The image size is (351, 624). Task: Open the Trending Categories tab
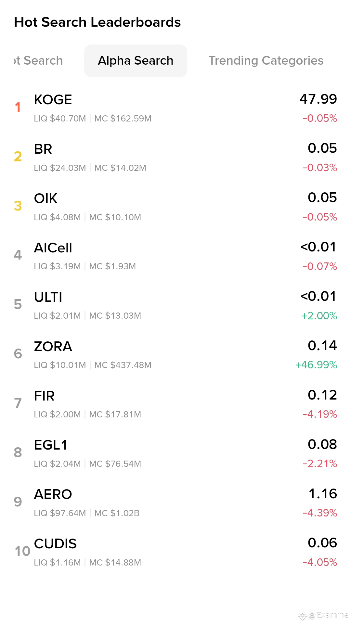pyautogui.click(x=266, y=61)
